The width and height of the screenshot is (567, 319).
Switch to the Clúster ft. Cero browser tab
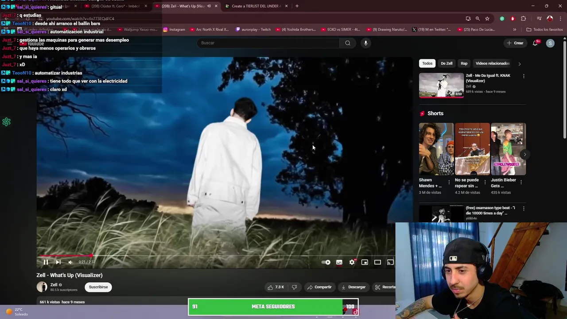[x=116, y=6]
